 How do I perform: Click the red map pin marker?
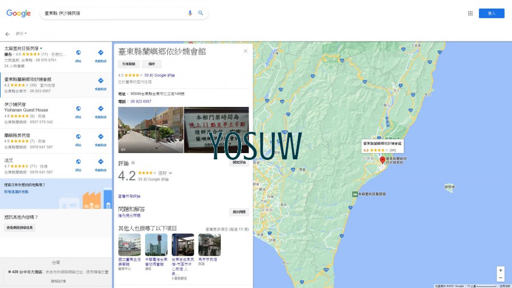pos(382,160)
